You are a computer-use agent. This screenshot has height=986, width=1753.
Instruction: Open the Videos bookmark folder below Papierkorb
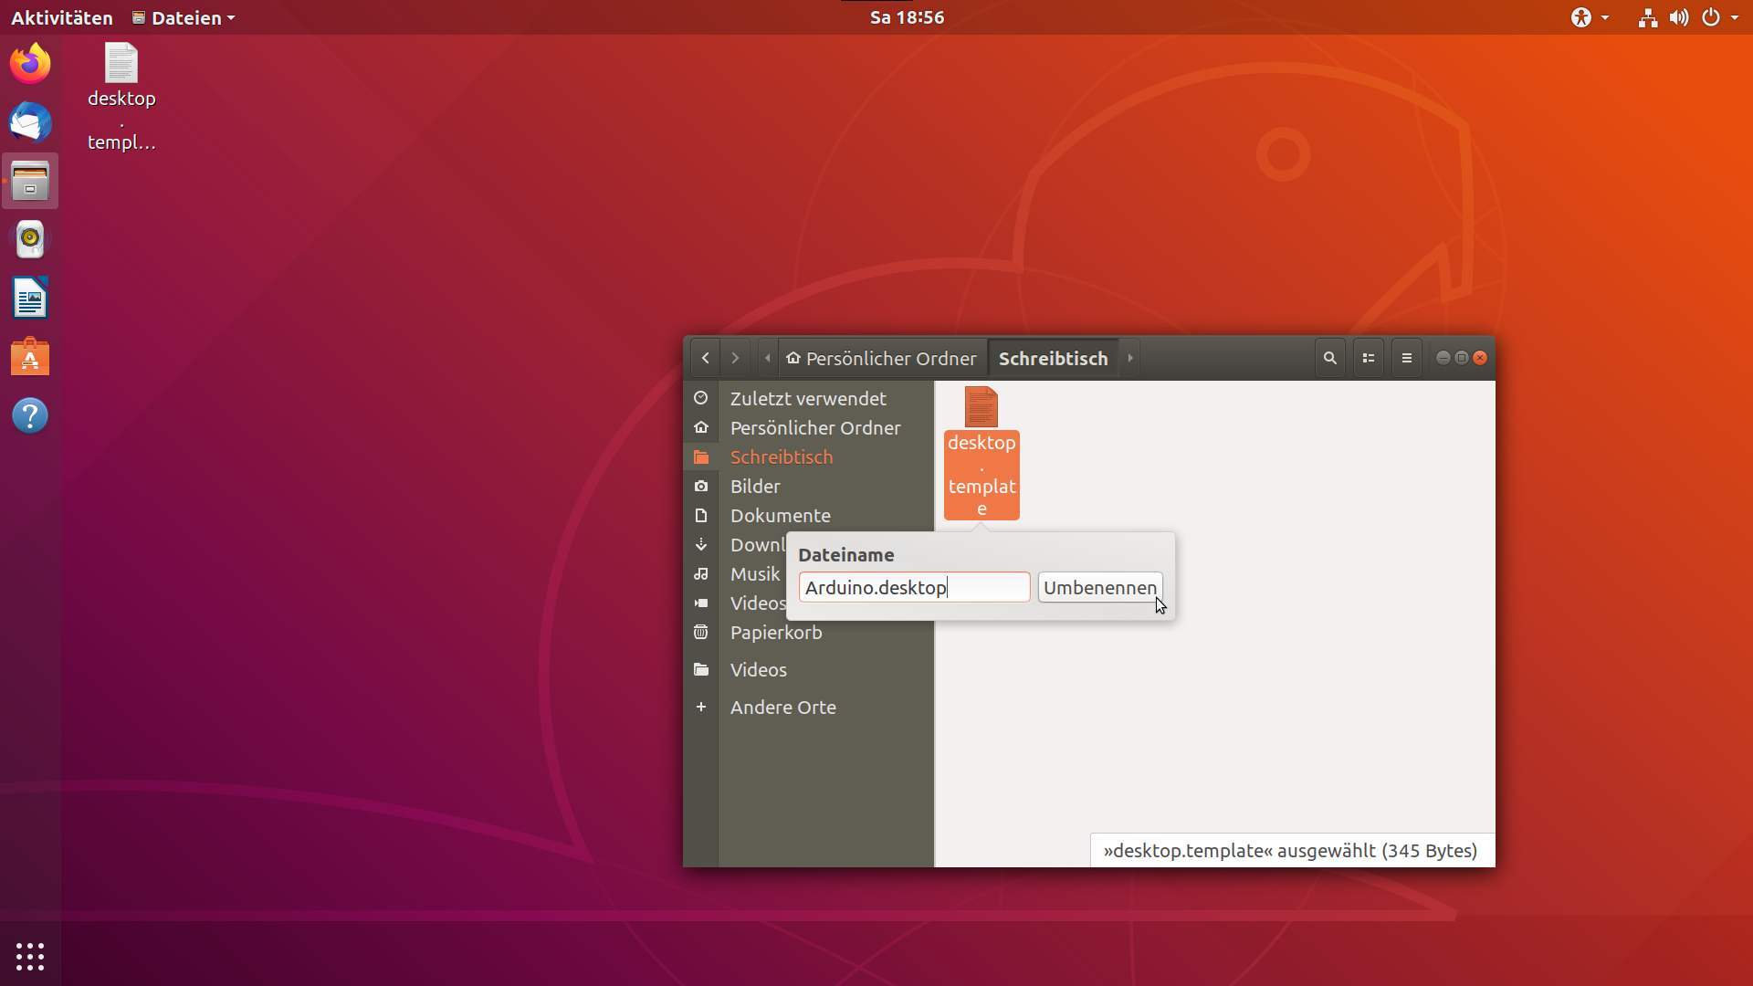tap(808, 669)
